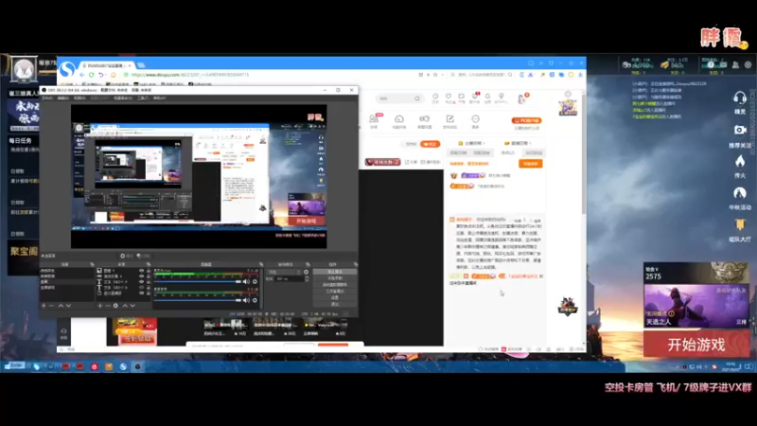Open 帮助 menu in OBS

pos(159,98)
